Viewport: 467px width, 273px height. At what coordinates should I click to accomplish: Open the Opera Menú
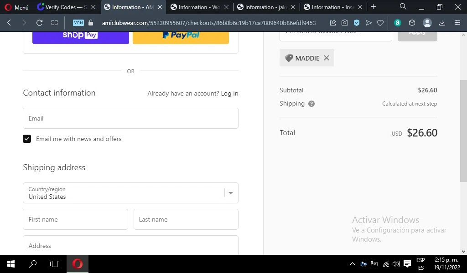[x=16, y=7]
